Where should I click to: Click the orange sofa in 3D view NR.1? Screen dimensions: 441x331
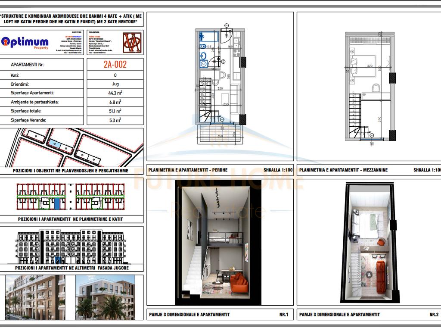pyautogui.click(x=239, y=284)
